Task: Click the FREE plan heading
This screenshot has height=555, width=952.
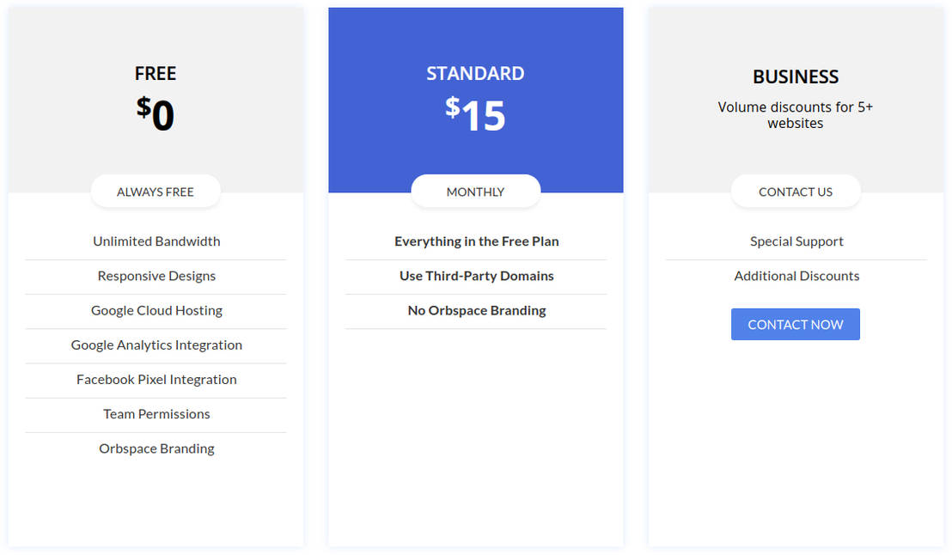Action: click(x=156, y=74)
